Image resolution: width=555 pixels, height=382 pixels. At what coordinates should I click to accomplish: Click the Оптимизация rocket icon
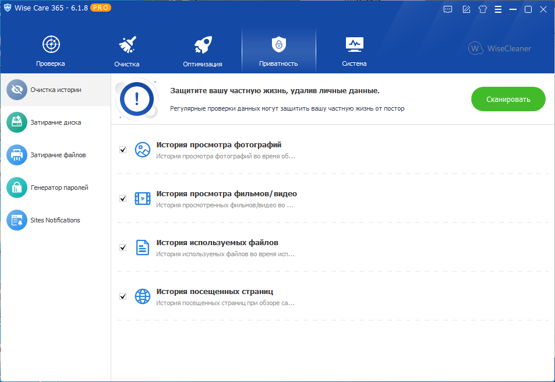203,45
